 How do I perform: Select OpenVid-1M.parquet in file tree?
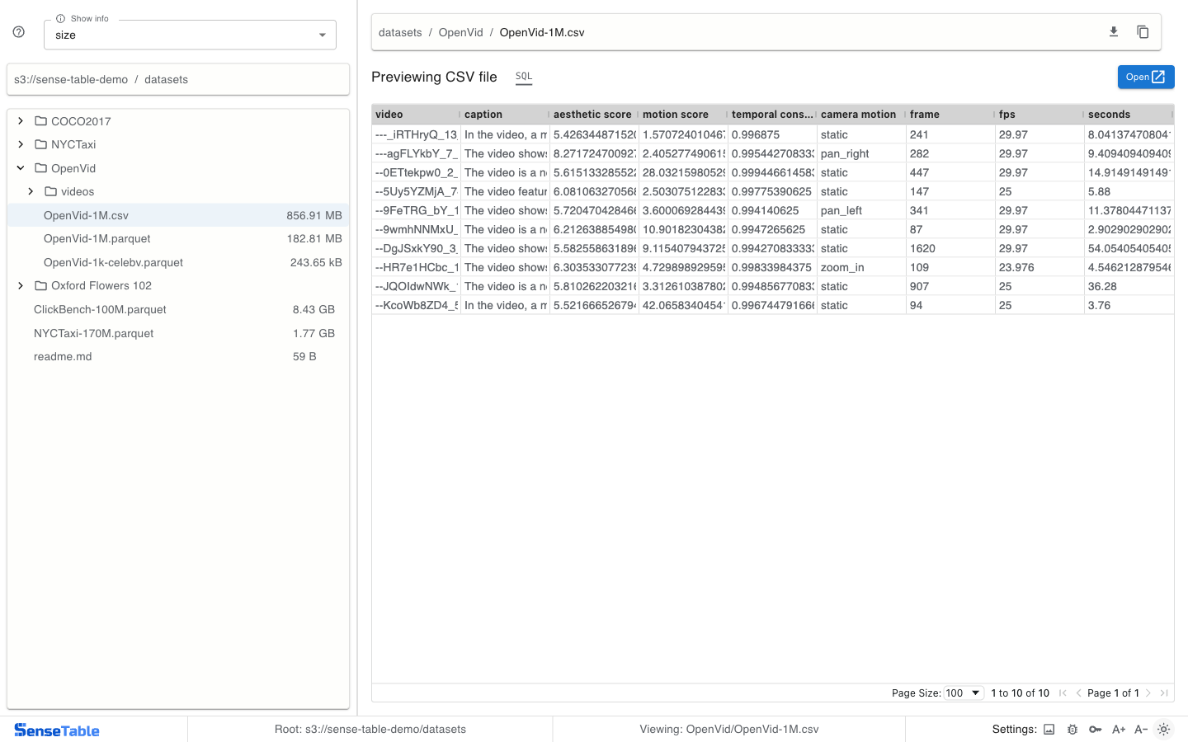(x=97, y=239)
